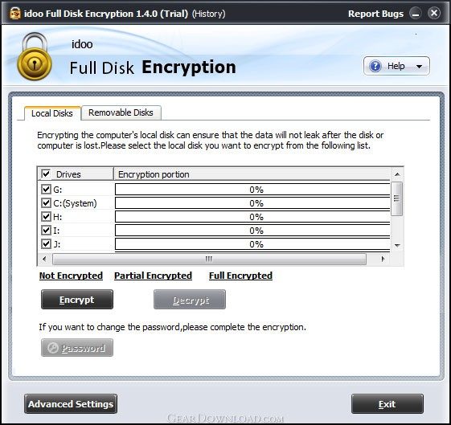Click the key icon on Password button
Screen dimensions: 451x425
point(52,348)
